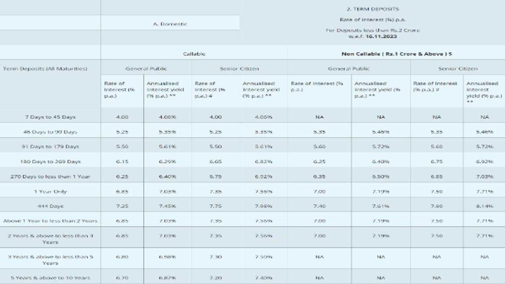Screen dimensions: 505x284
Task: Click 7.45% yield in the 444 Days row
Action: click(x=167, y=206)
